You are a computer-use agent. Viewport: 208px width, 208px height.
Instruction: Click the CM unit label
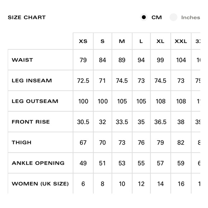(x=156, y=17)
